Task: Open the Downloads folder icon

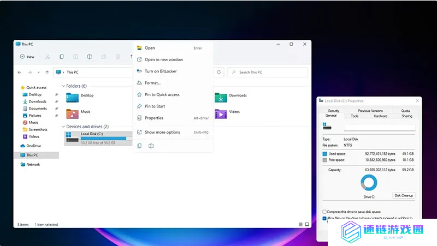Action: 221,98
